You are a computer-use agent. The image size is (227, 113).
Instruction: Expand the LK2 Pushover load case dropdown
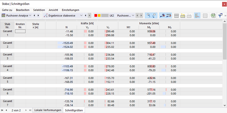[x=133, y=16]
